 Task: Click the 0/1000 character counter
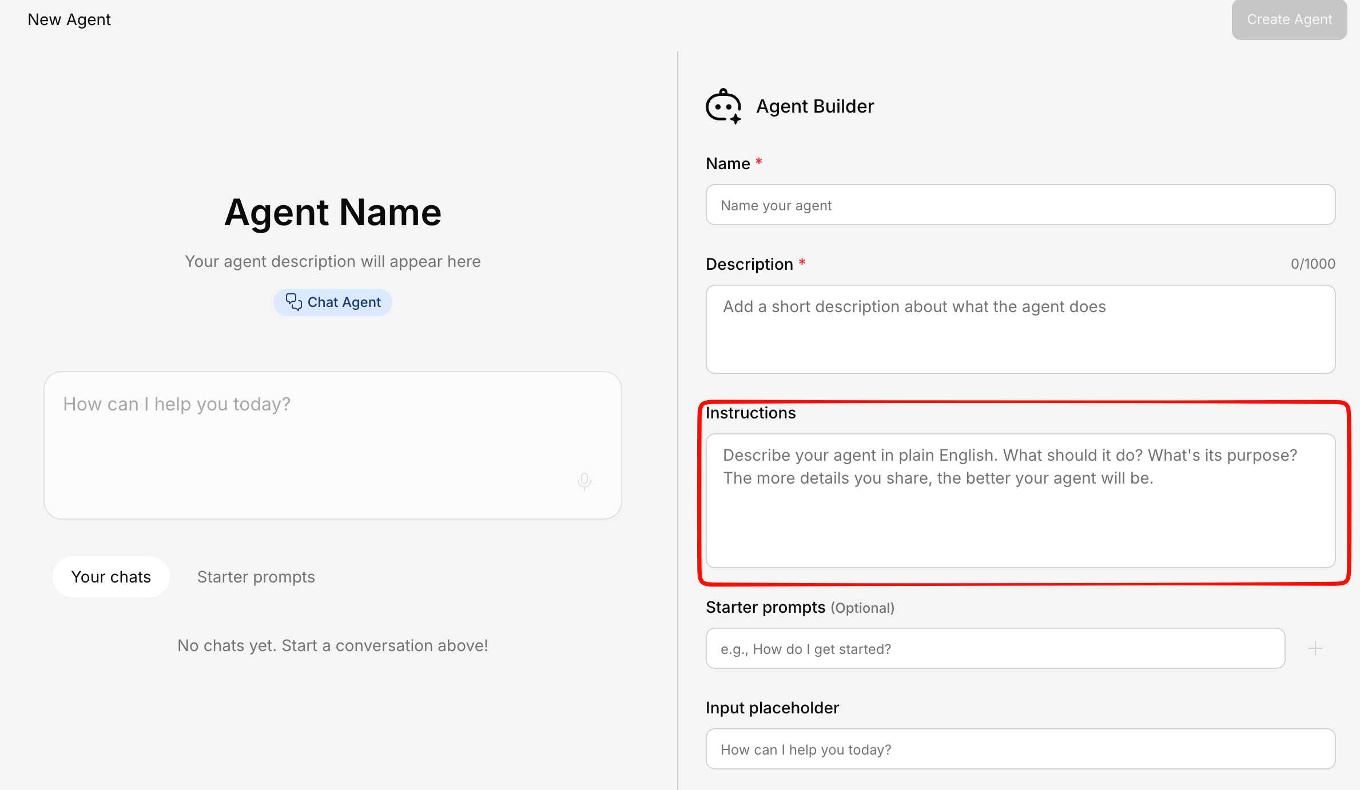1313,264
